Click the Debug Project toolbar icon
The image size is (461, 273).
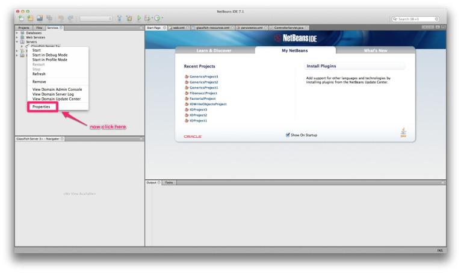[147, 18]
